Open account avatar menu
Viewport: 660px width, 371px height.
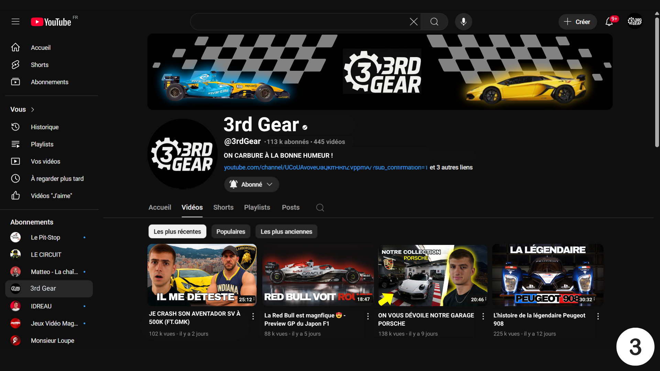(x=635, y=21)
